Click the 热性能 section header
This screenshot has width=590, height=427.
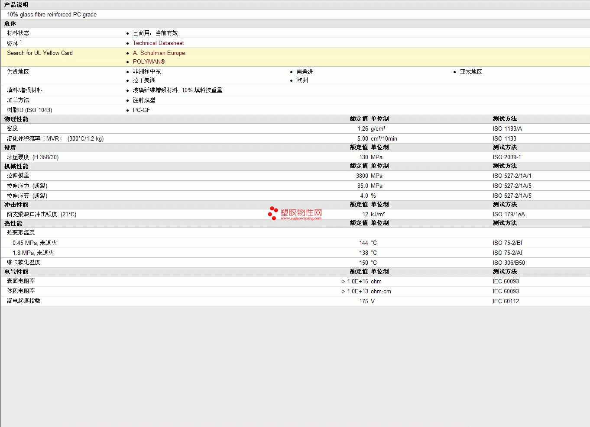pyautogui.click(x=13, y=224)
